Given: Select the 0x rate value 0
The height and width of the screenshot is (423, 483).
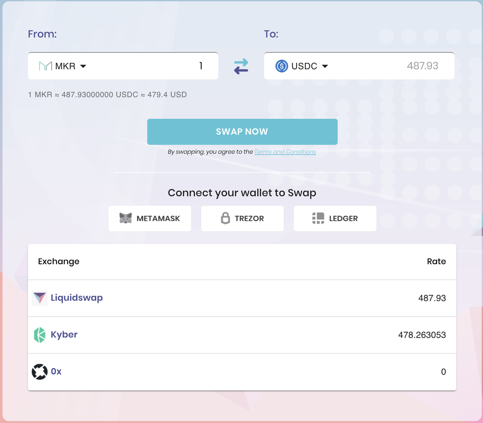Looking at the screenshot, I should pyautogui.click(x=443, y=372).
